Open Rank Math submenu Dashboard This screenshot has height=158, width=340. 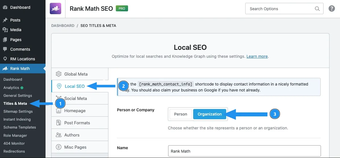pos(13,80)
